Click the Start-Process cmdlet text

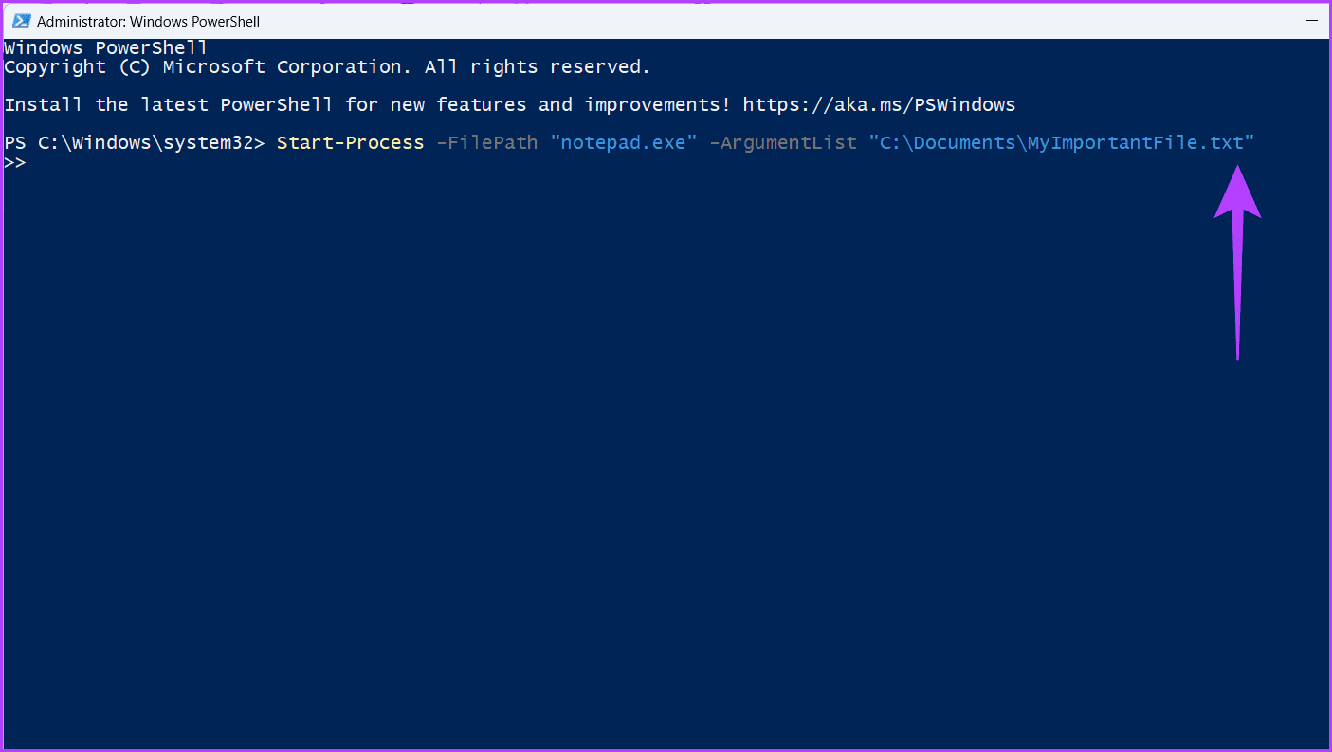351,142
